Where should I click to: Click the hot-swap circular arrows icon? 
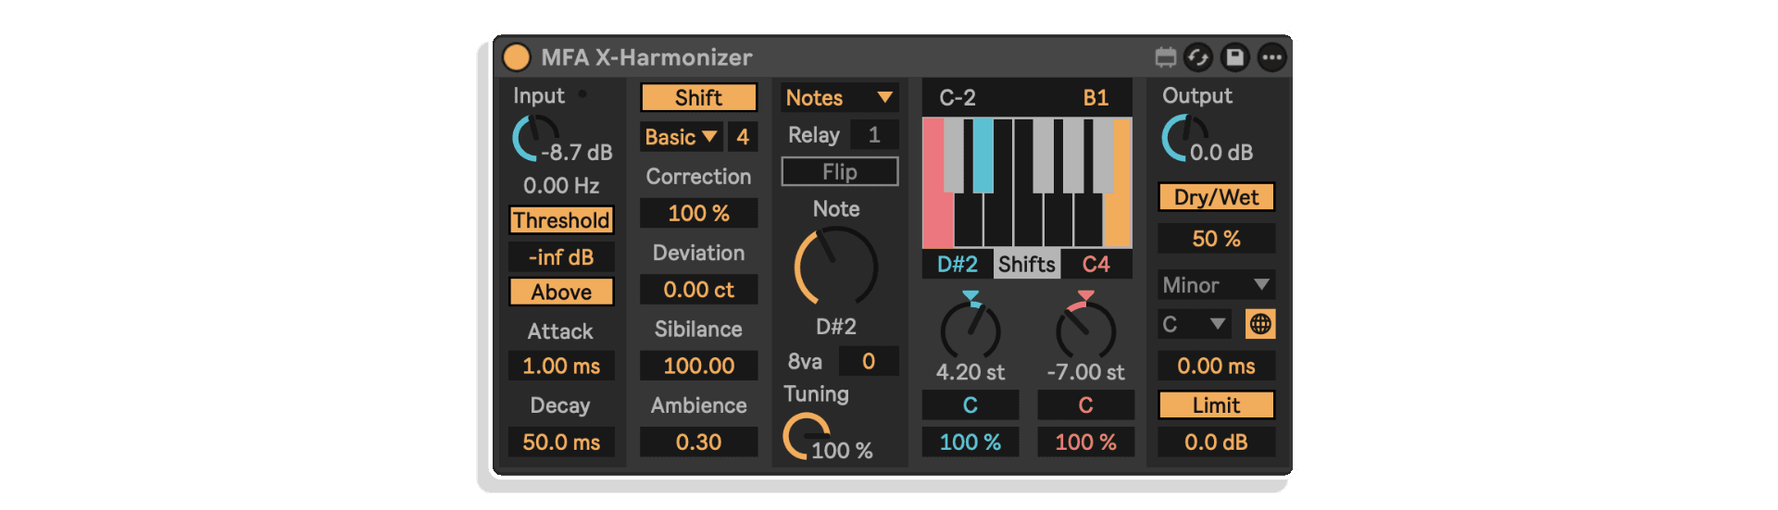coord(1198,57)
